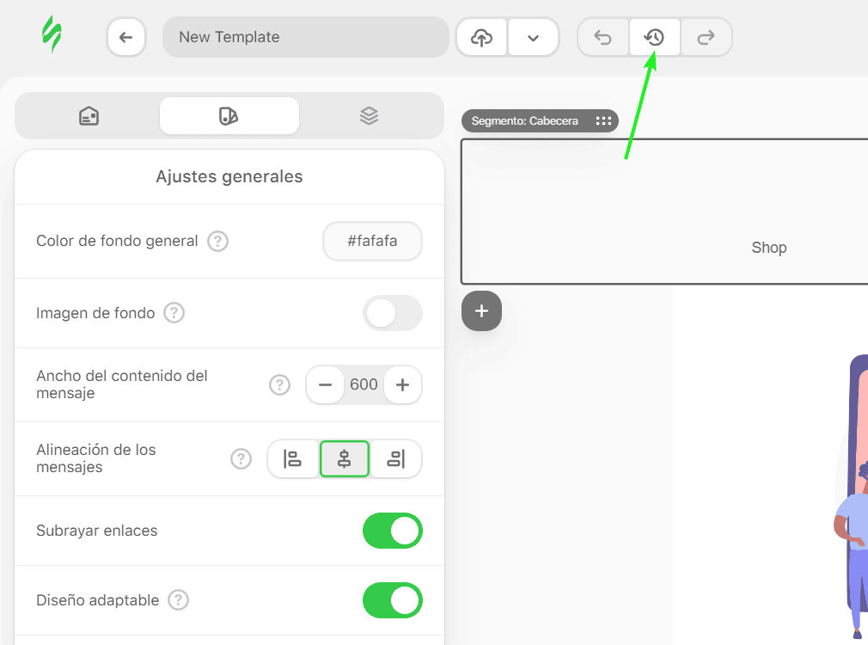Click the back arrow button
The image size is (868, 645).
click(x=126, y=37)
